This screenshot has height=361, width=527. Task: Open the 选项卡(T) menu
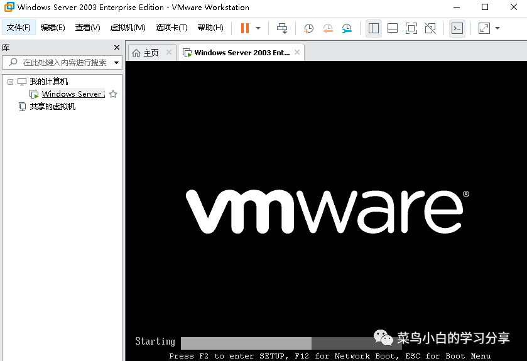[171, 28]
